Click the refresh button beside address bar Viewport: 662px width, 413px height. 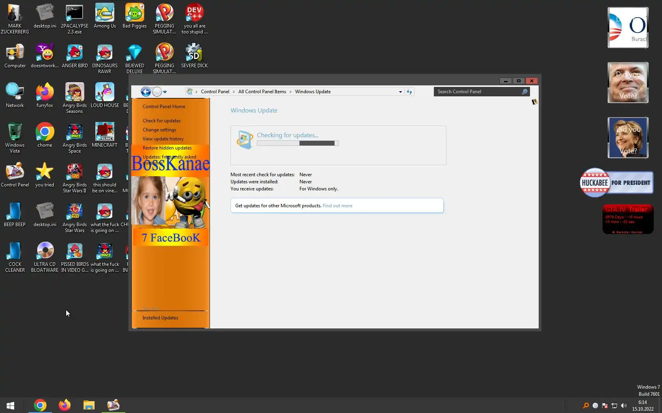tap(409, 92)
